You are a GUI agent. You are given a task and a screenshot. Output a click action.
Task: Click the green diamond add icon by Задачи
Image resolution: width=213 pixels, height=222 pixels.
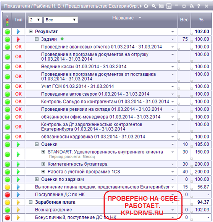(x=62, y=39)
